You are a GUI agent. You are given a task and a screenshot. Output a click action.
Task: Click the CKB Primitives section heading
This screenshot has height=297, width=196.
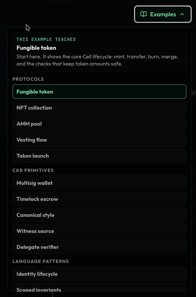[x=33, y=170]
